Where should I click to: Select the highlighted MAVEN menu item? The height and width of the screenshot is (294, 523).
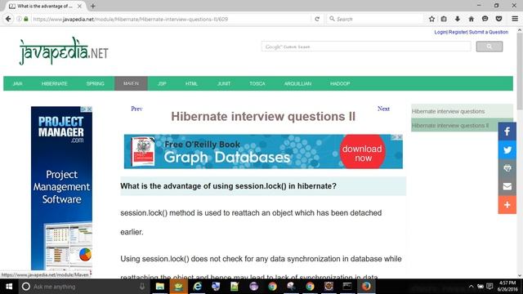131,83
